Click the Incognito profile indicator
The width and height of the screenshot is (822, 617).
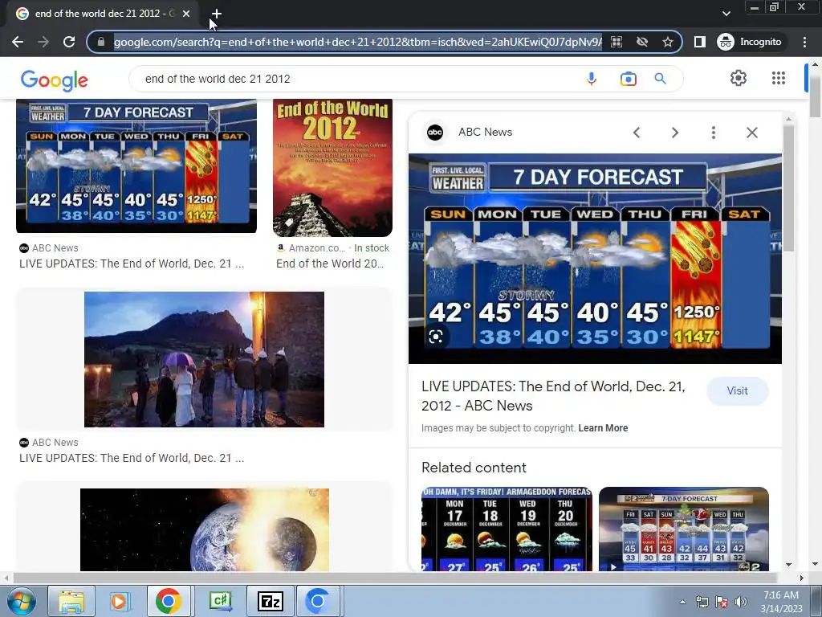click(751, 42)
